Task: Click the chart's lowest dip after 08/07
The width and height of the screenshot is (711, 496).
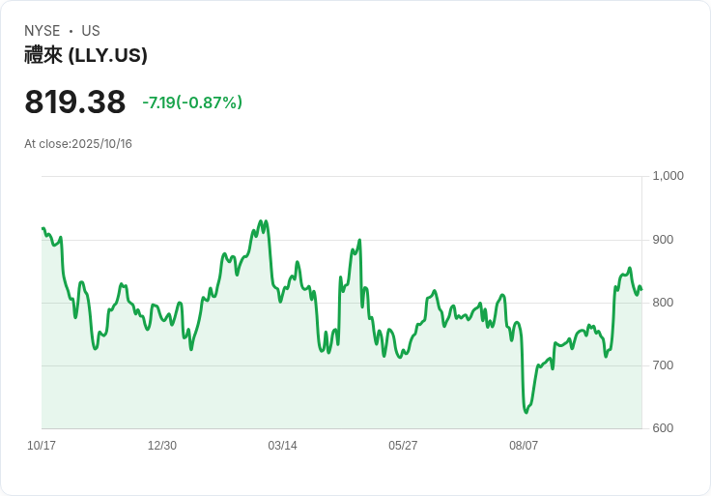Action: [526, 413]
